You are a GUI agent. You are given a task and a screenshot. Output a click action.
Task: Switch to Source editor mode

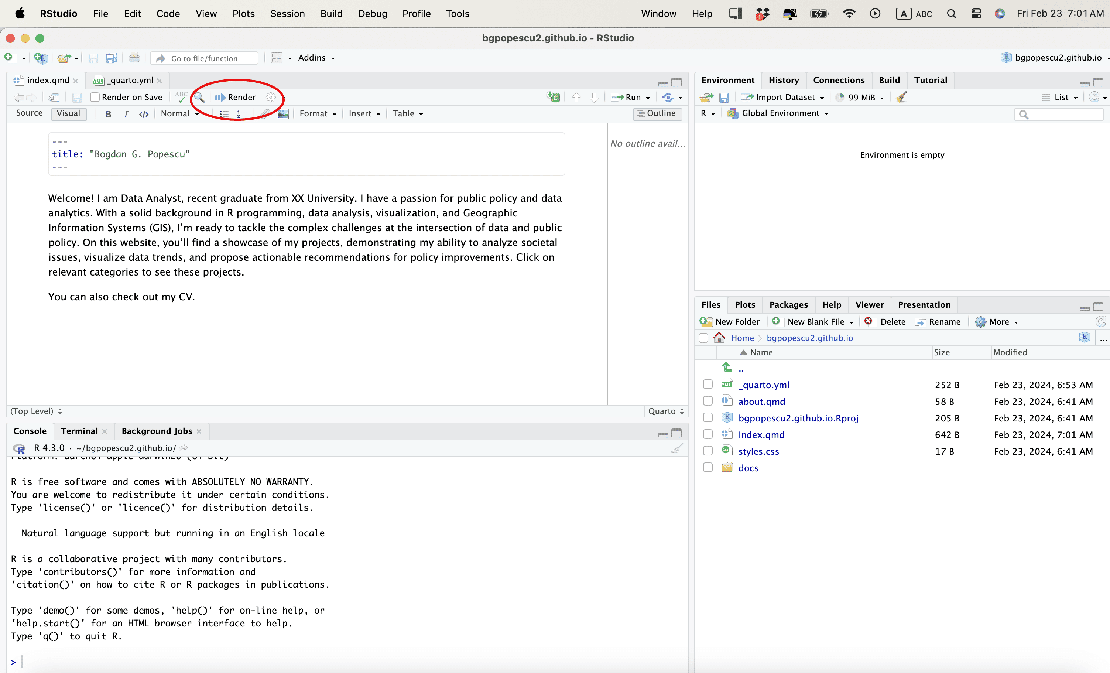click(x=29, y=113)
